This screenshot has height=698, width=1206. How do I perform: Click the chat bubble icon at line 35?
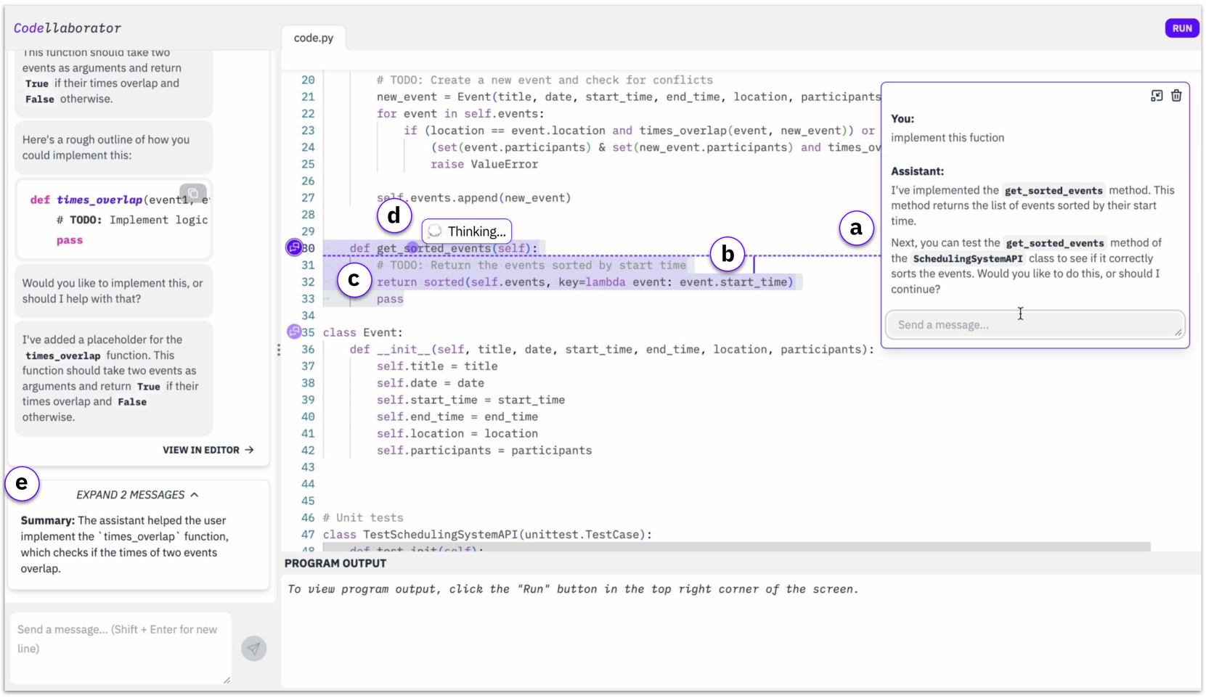click(294, 332)
